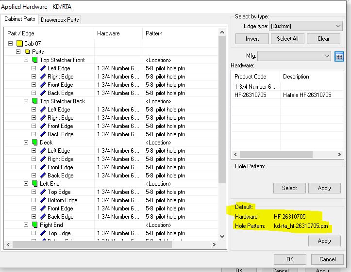This screenshot has width=351, height=272.
Task: Click the tree list down scroll arrow
Action: tap(222, 237)
